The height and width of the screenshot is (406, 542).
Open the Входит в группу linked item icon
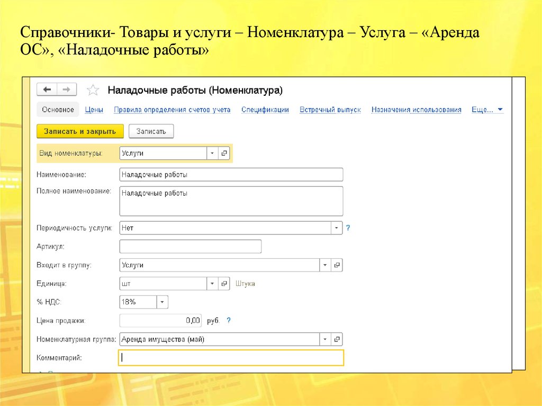337,265
